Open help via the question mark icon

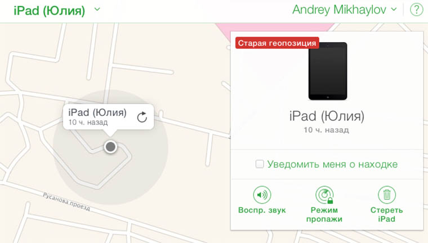(x=416, y=10)
